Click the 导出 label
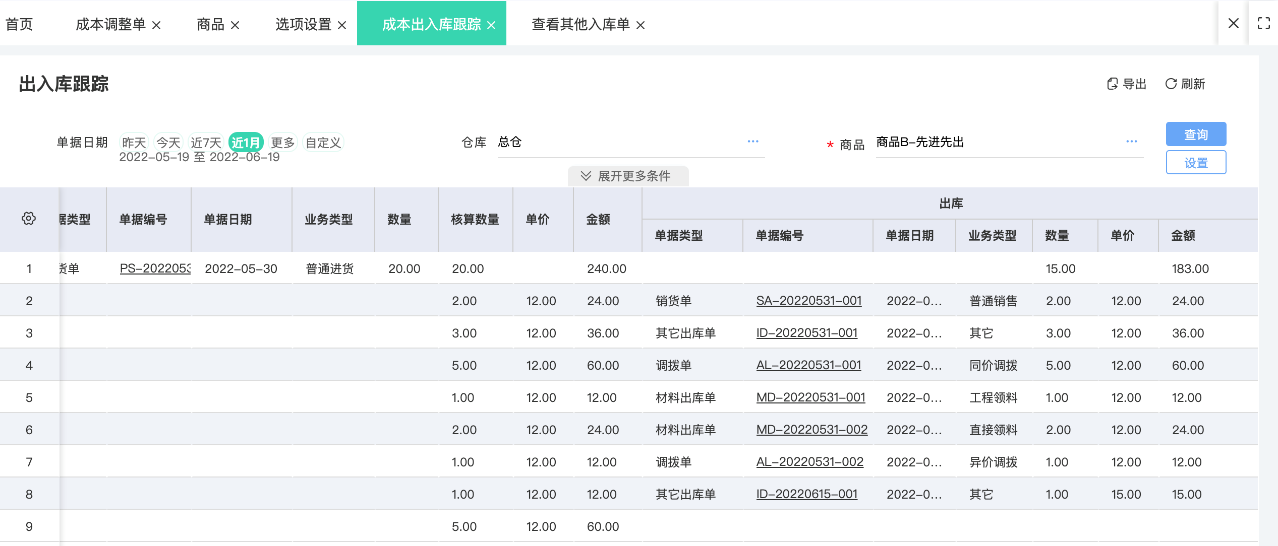Image resolution: width=1278 pixels, height=546 pixels. (1135, 84)
